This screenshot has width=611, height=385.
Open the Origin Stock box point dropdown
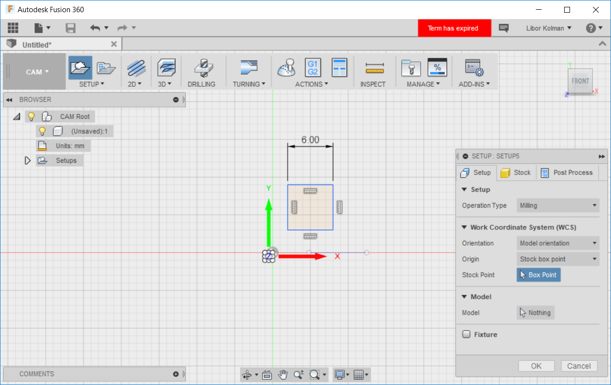point(558,259)
